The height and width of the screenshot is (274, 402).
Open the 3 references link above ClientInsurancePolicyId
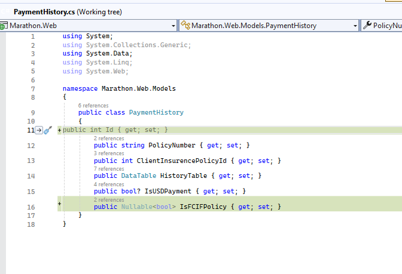pos(109,153)
